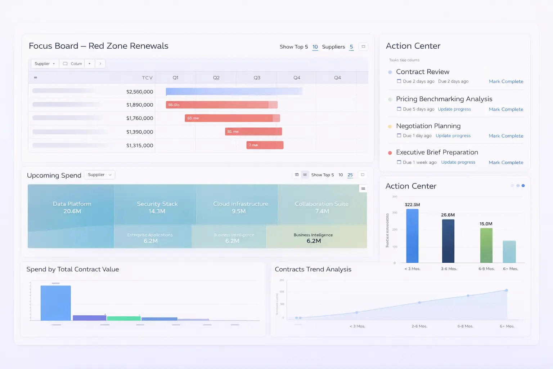This screenshot has width=553, height=369.
Task: Select the active blue pagination dot in Action Center
Action: [x=523, y=186]
